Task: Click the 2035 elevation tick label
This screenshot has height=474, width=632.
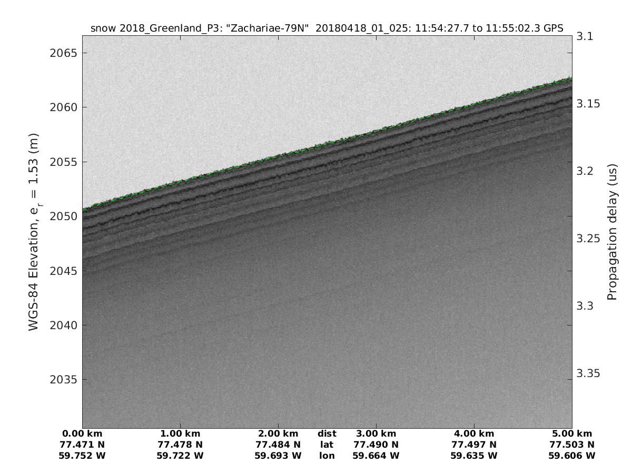Action: click(63, 380)
